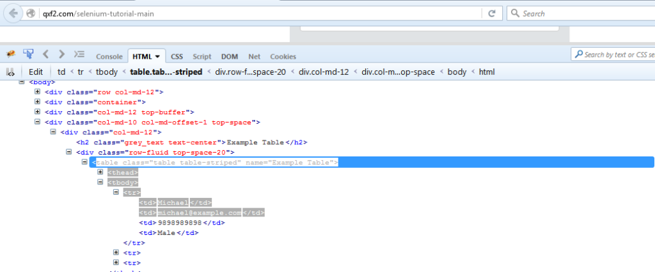Image resolution: width=655 pixels, height=272 pixels.
Task: Show the Firebug command line popup
Action: click(79, 55)
